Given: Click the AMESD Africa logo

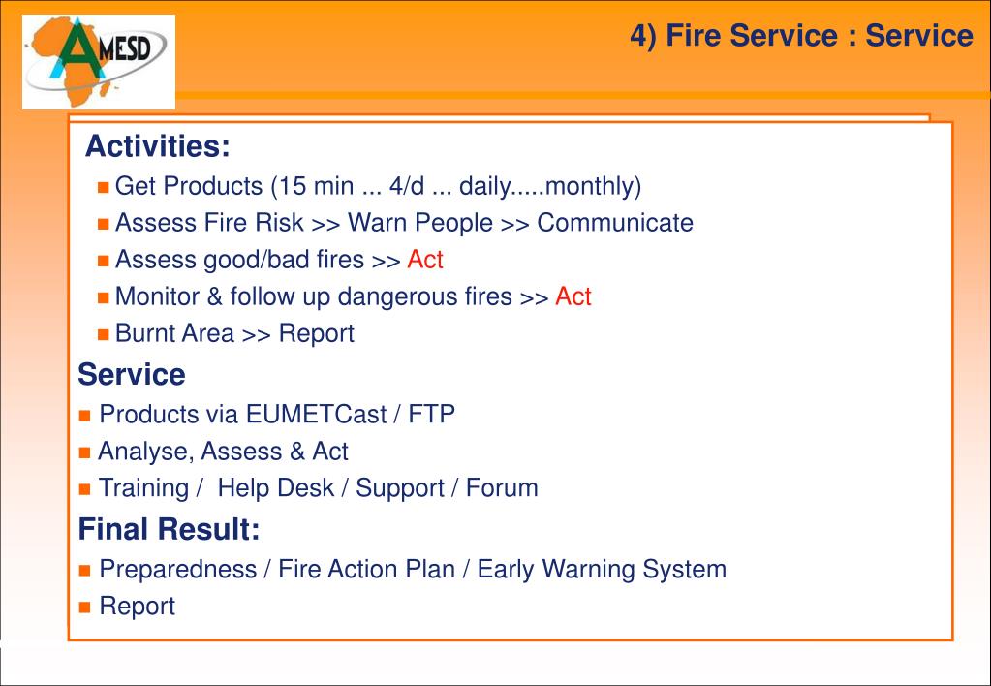Looking at the screenshot, I should pos(99,62).
